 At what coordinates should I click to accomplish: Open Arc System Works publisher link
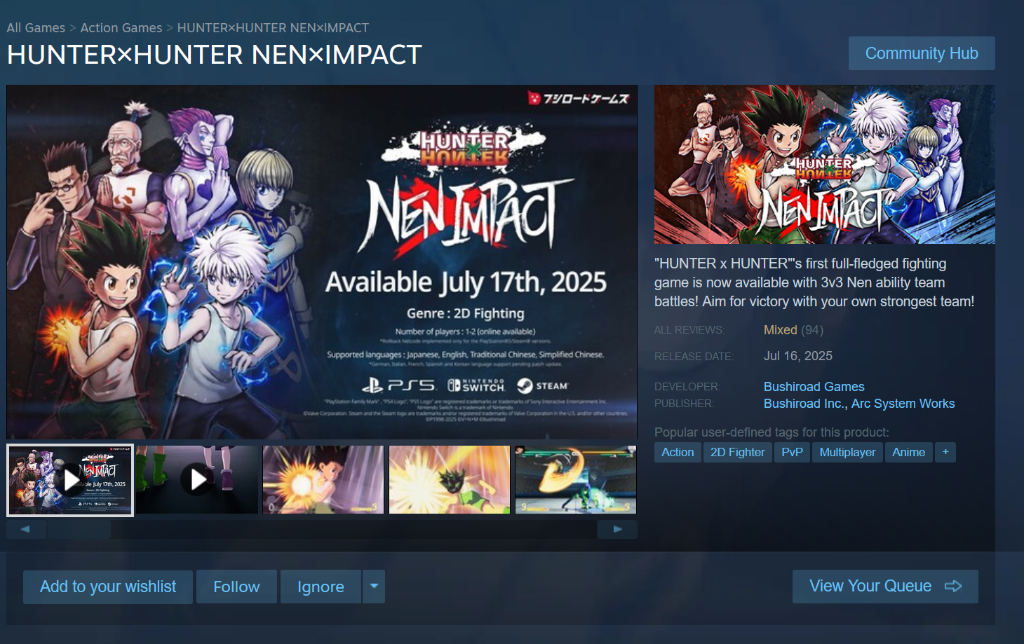[x=903, y=404]
